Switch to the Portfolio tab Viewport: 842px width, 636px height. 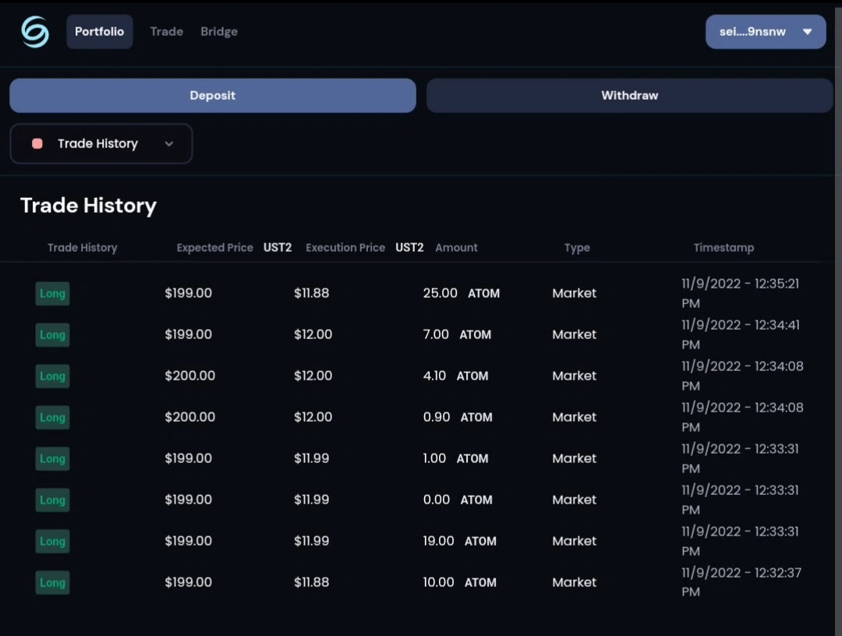[99, 32]
